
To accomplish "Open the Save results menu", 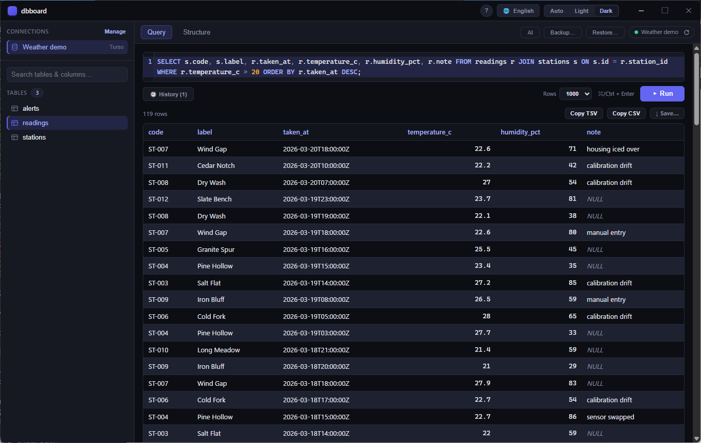I will point(667,113).
